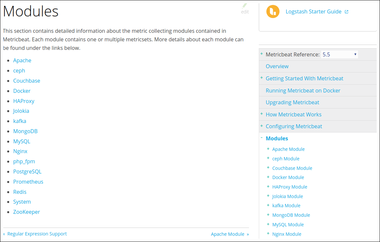380x242 pixels.
Task: Open MongoDB Module in sidebar tree
Action: click(291, 215)
